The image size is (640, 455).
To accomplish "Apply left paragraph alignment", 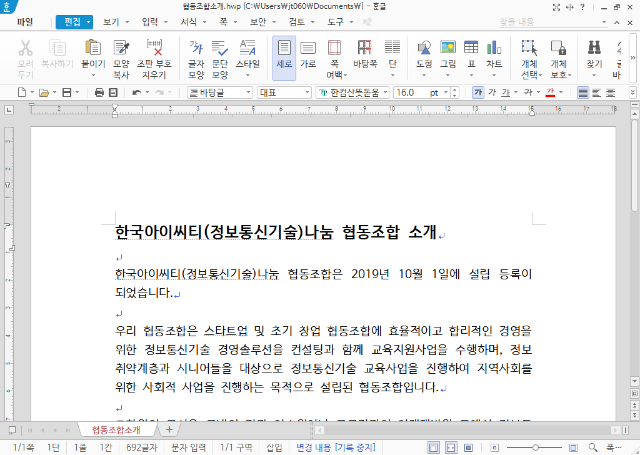I will [597, 92].
